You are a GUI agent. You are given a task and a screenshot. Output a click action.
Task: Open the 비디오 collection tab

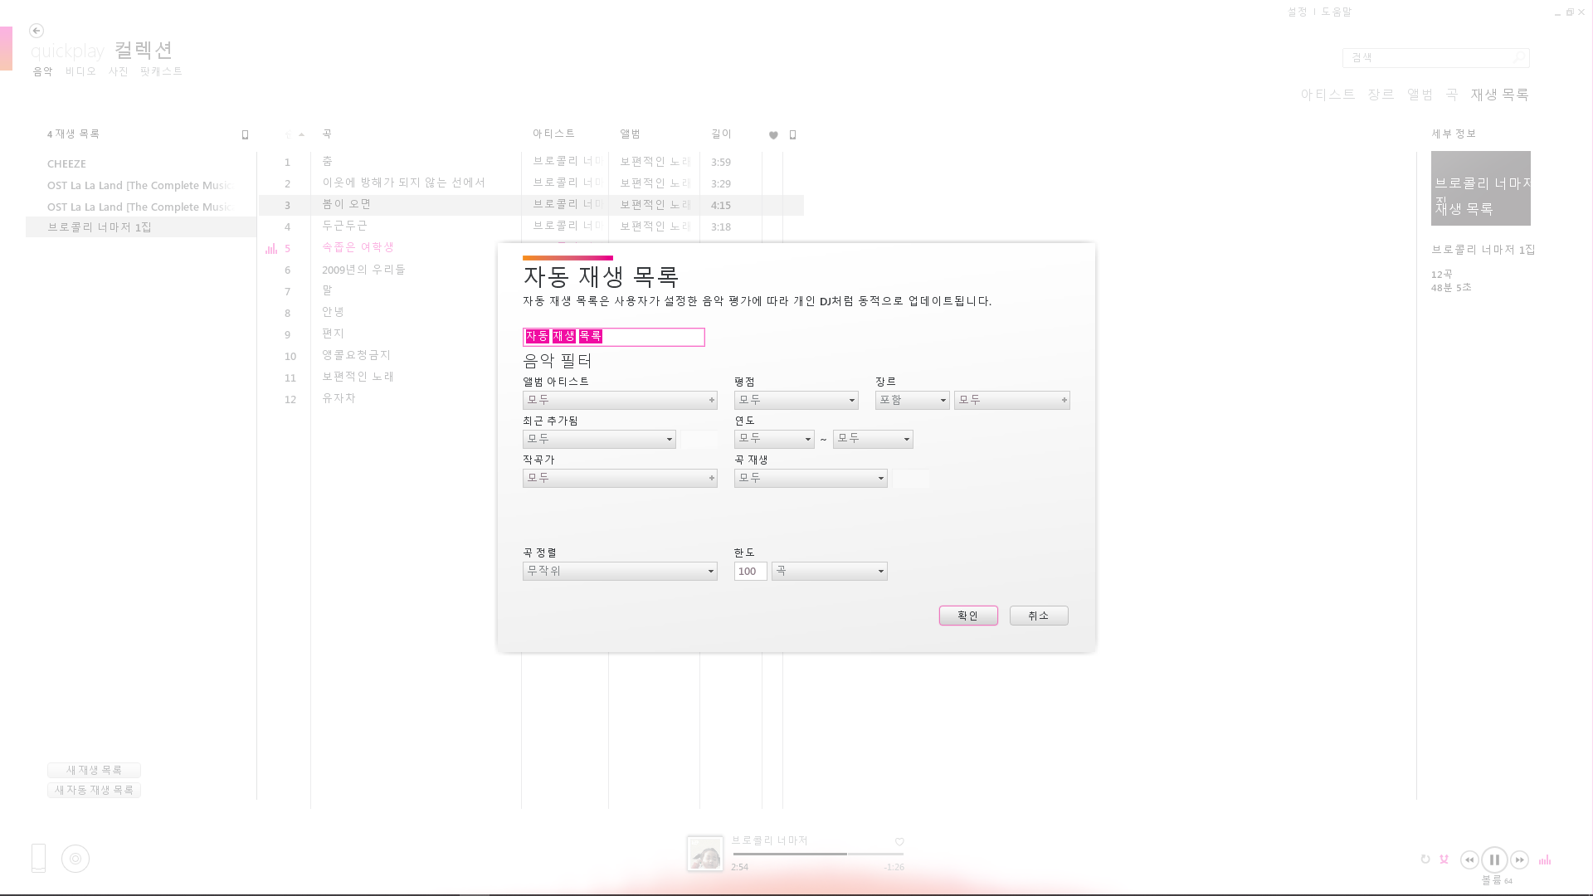[x=80, y=71]
